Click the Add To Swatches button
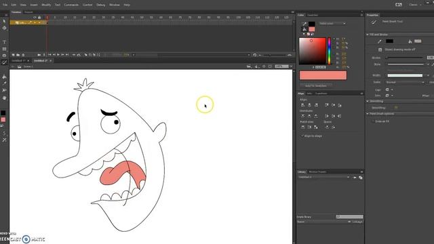The height and width of the screenshot is (244, 434). click(316, 86)
